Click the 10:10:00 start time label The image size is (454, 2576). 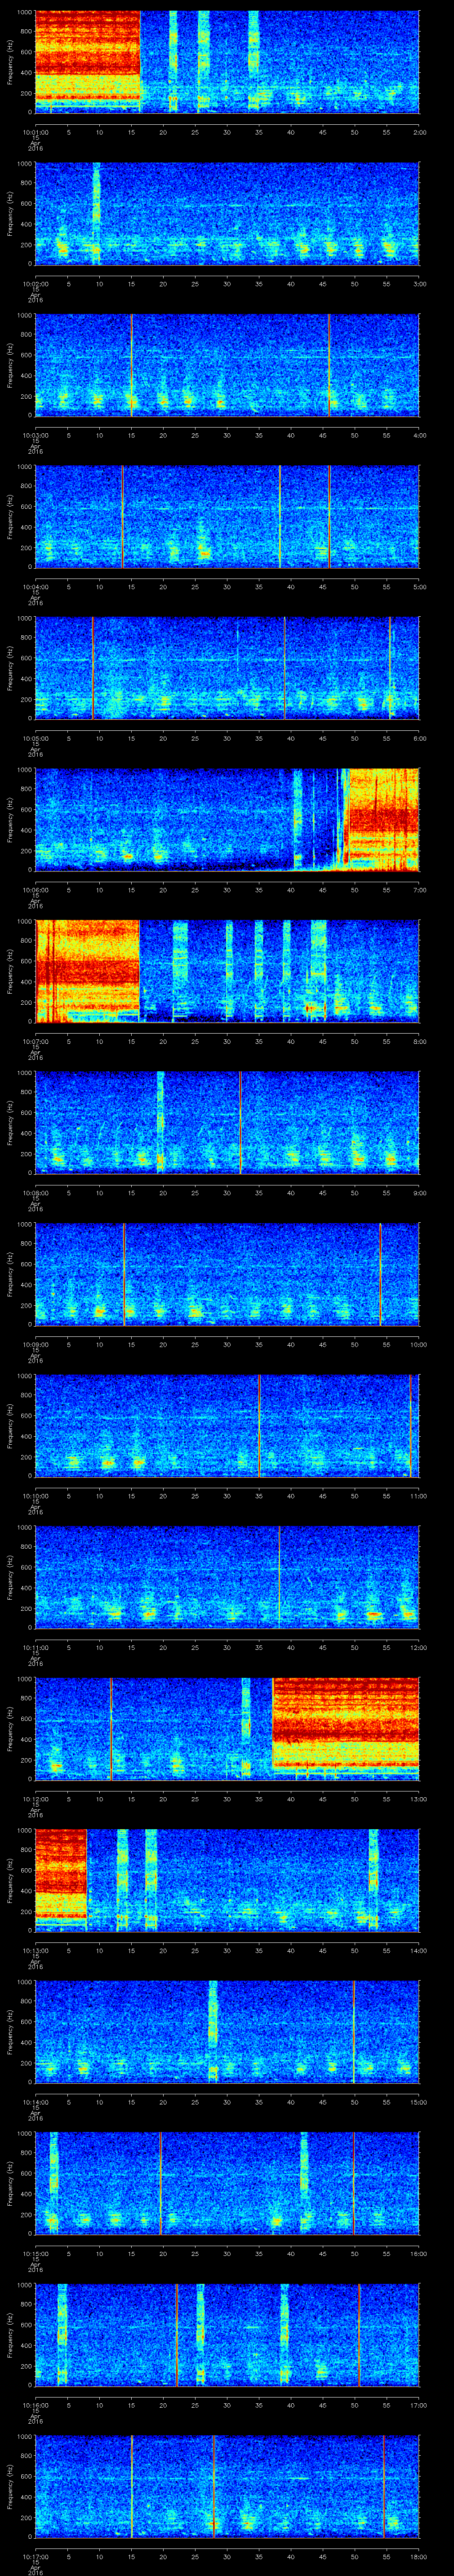tap(35, 1496)
